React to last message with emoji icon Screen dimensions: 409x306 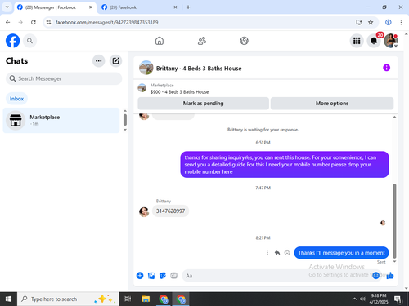[x=287, y=253]
